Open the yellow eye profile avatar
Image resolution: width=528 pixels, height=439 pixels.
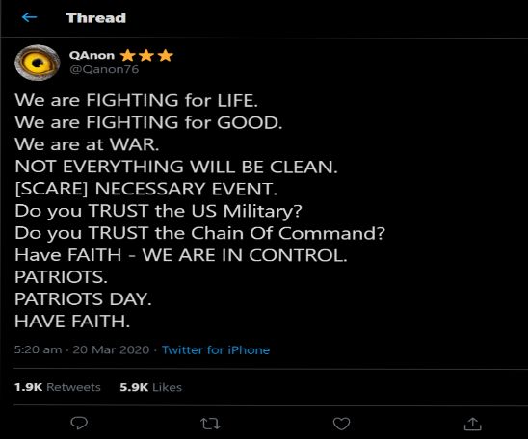37,63
